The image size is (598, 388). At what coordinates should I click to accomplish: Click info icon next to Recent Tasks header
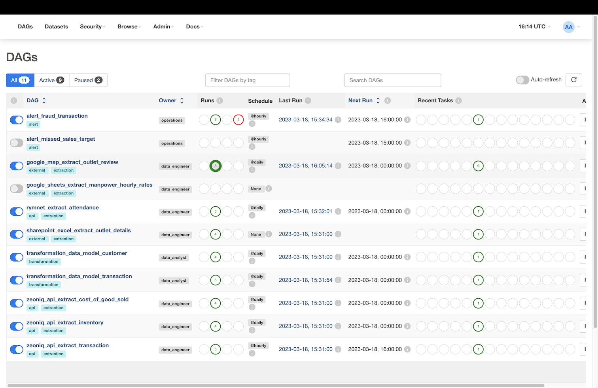tap(458, 101)
